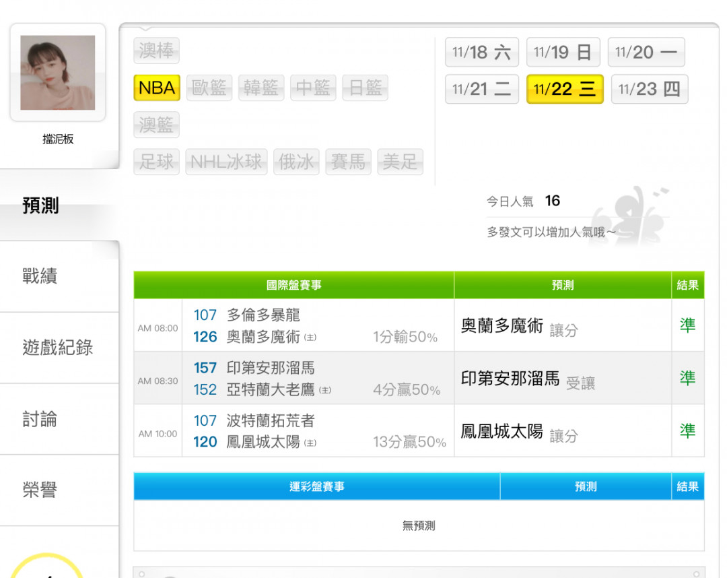The image size is (727, 578).
Task: Pick the 11/22 三 date
Action: click(565, 89)
